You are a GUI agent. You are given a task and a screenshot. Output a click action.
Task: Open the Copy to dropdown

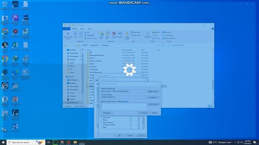pos(107,35)
